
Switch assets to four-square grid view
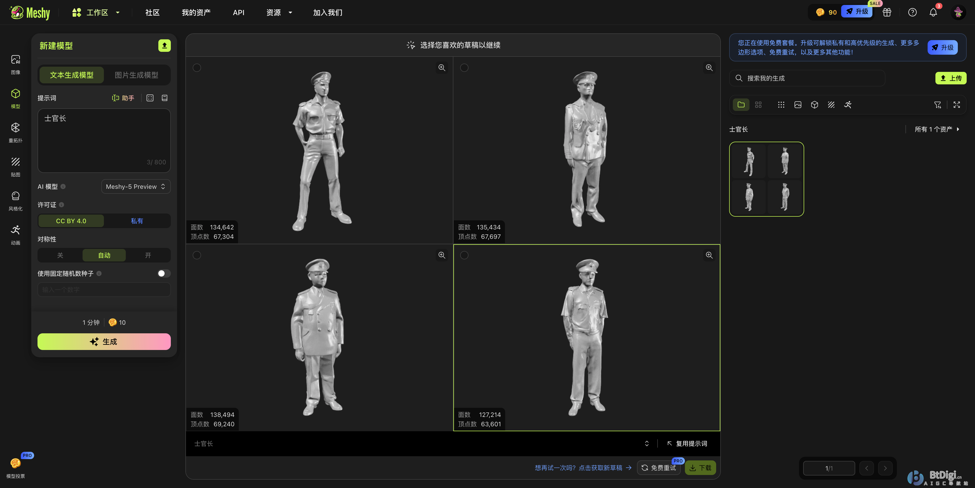(x=758, y=104)
